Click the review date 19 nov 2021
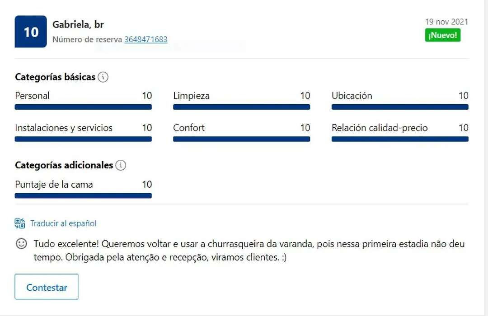Image resolution: width=488 pixels, height=316 pixels. (446, 22)
